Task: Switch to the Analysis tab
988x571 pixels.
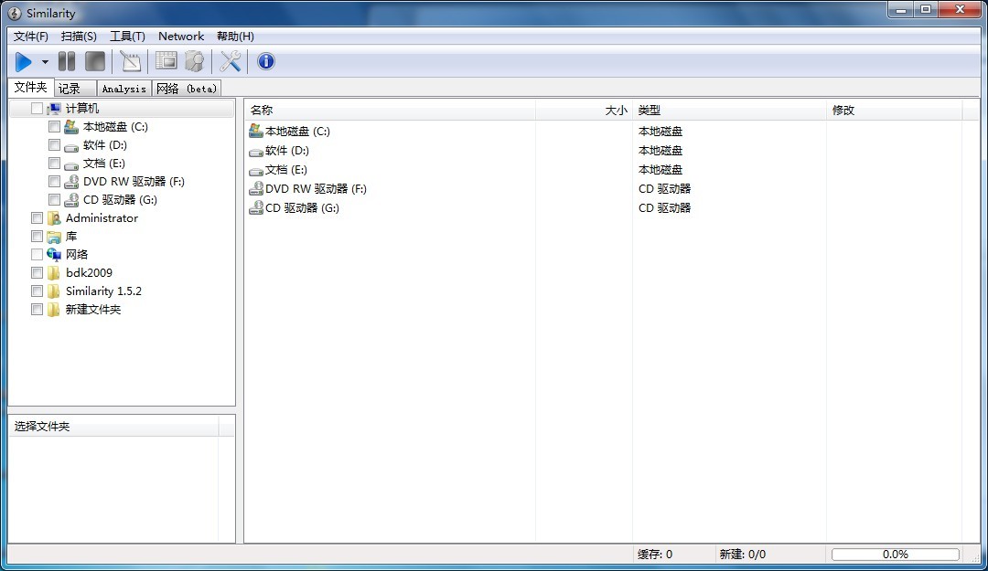Action: [x=123, y=89]
